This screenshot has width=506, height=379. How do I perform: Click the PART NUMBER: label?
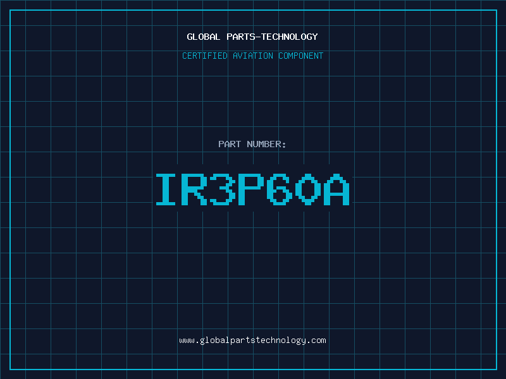tap(252, 144)
